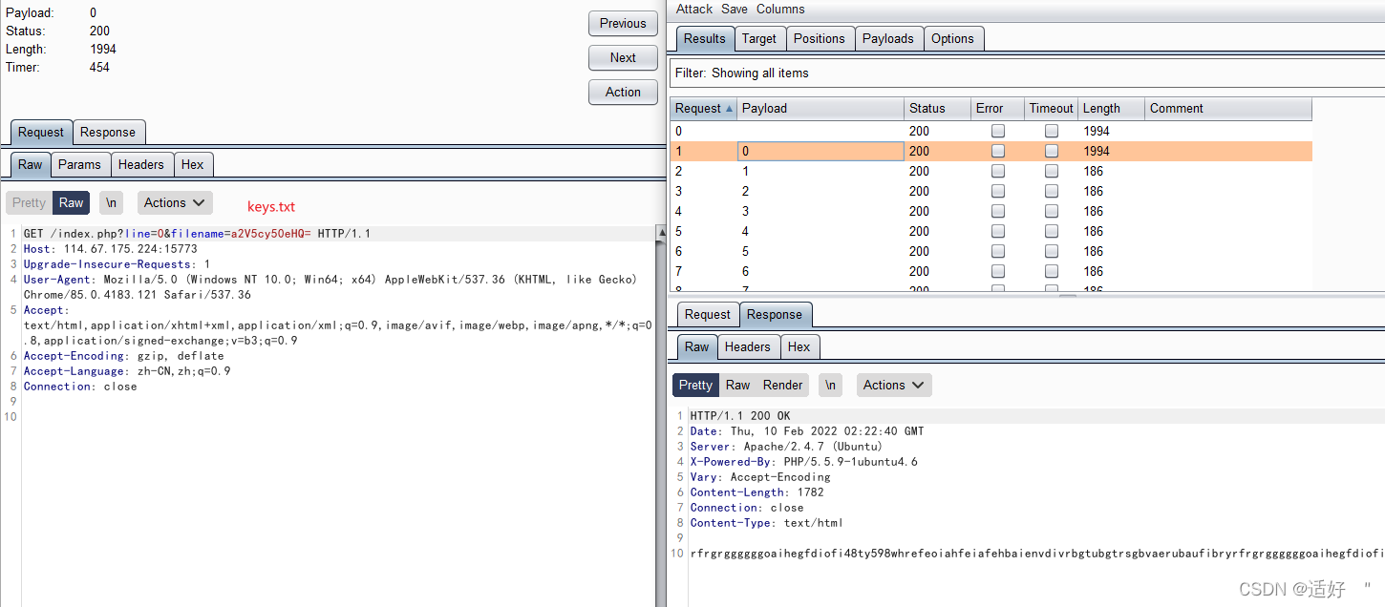Open Headers tab in right response viewer
The image size is (1385, 607).
(x=748, y=346)
